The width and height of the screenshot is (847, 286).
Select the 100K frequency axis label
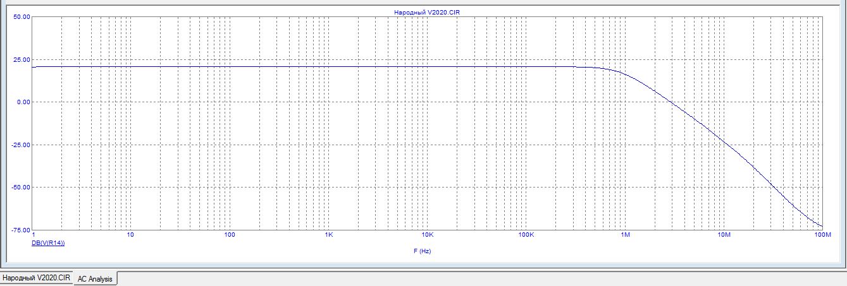526,235
